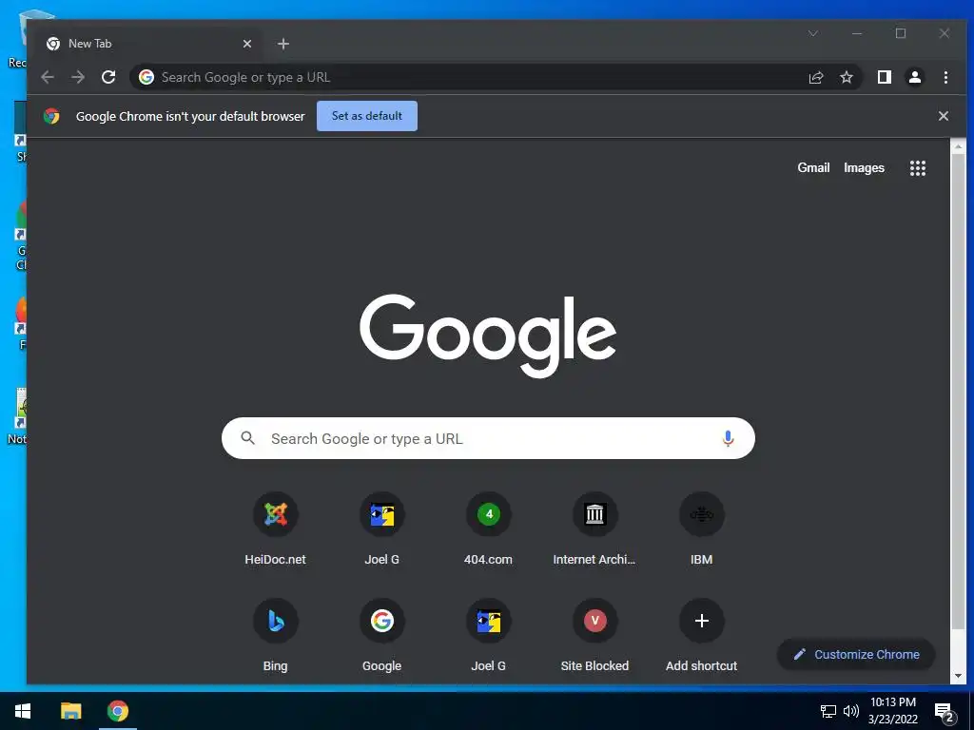The height and width of the screenshot is (730, 974).
Task: Click the scrollbar down arrow
Action: pyautogui.click(x=958, y=676)
